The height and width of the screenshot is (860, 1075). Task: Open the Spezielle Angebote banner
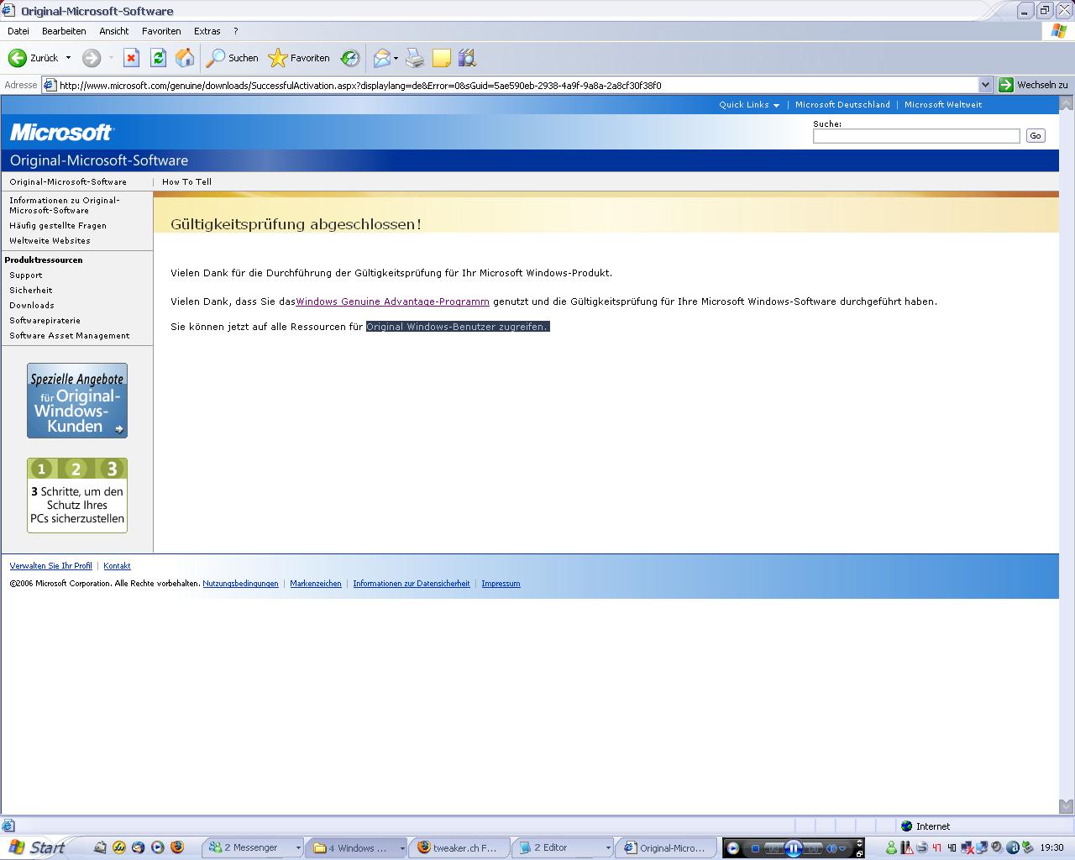77,401
